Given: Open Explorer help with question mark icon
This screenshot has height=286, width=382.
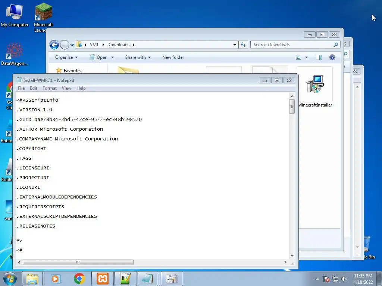Looking at the screenshot, I should pyautogui.click(x=332, y=57).
